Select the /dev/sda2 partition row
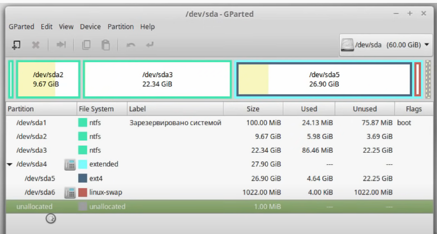The height and width of the screenshot is (234, 437). (219, 137)
